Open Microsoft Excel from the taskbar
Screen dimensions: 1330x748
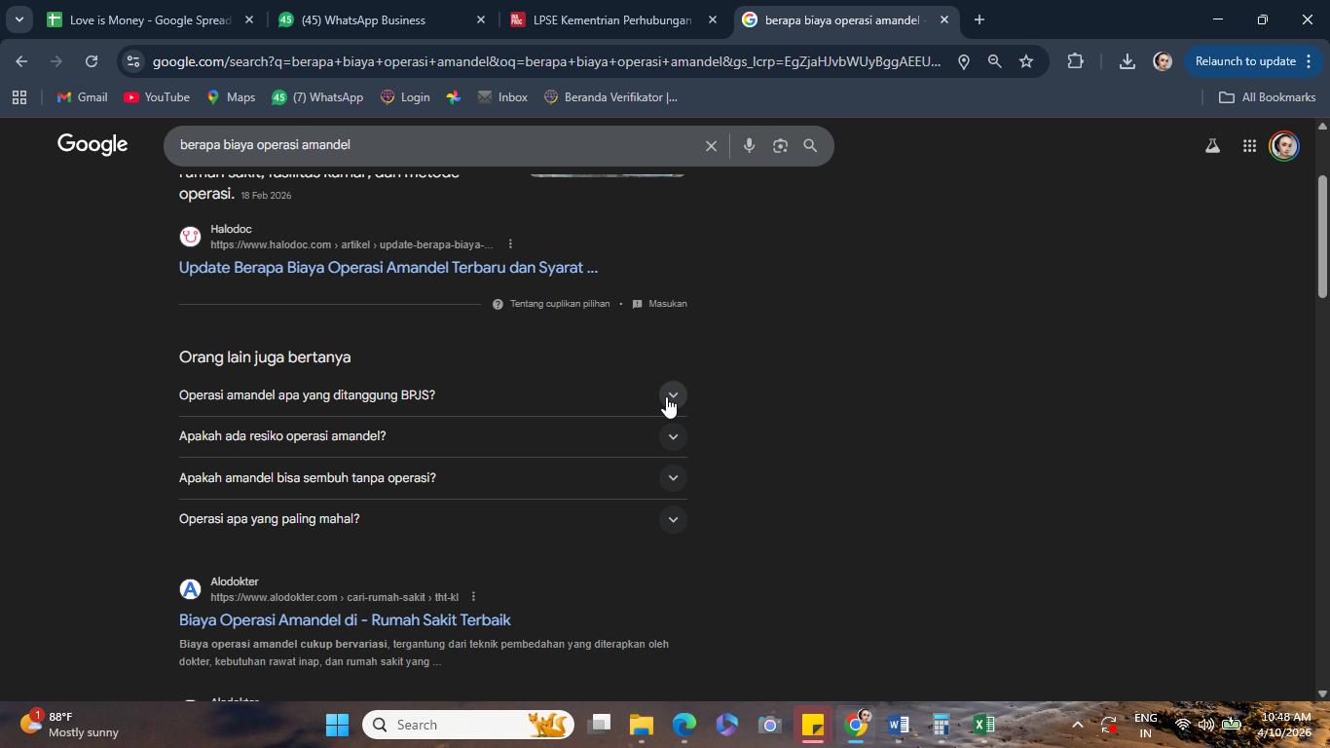pyautogui.click(x=984, y=725)
